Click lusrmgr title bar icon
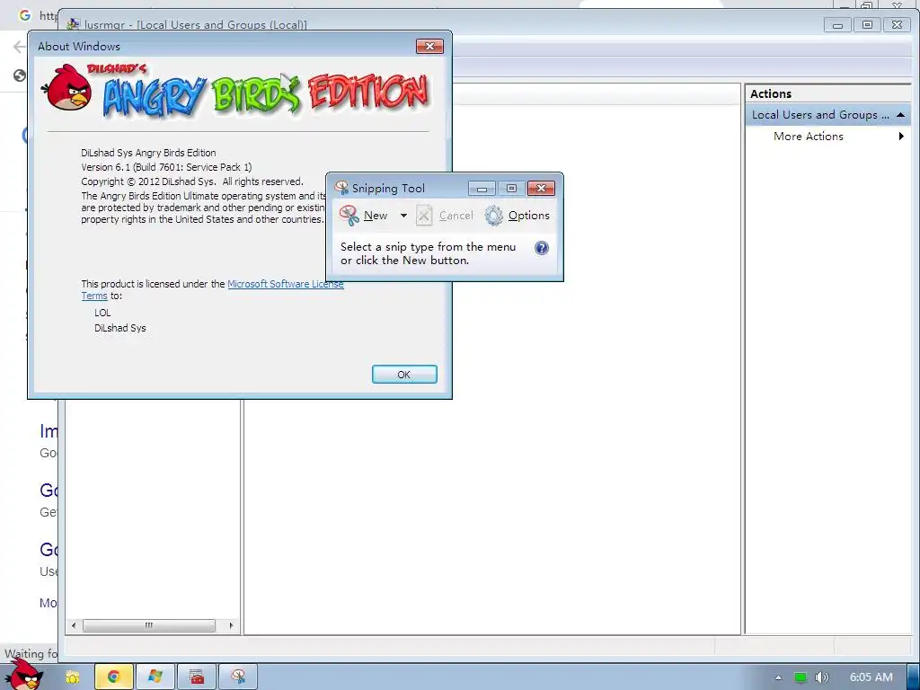Viewport: 920px width, 690px height. (x=74, y=24)
